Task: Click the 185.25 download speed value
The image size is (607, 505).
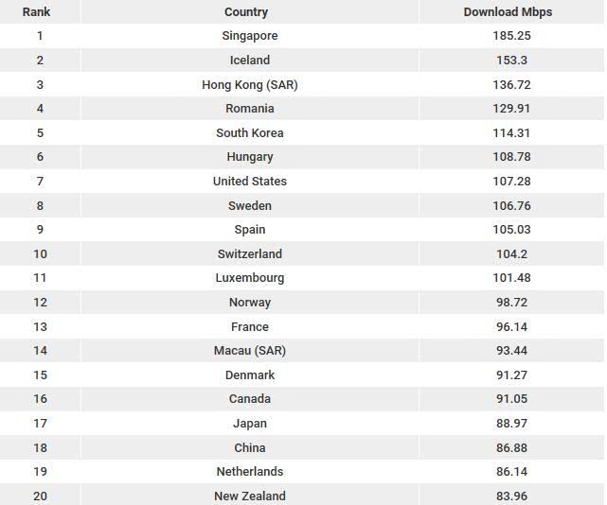Action: click(x=511, y=36)
